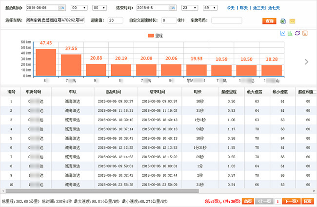Sort by 结束时间 column header

coord(159,92)
